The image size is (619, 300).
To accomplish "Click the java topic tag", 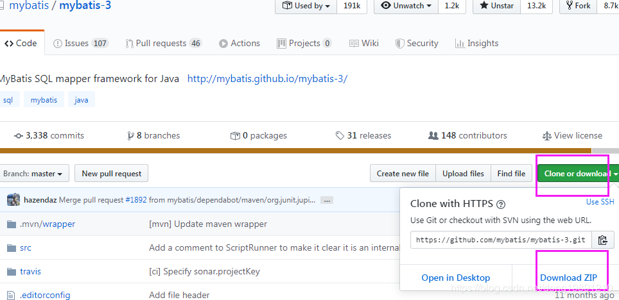I will (82, 100).
